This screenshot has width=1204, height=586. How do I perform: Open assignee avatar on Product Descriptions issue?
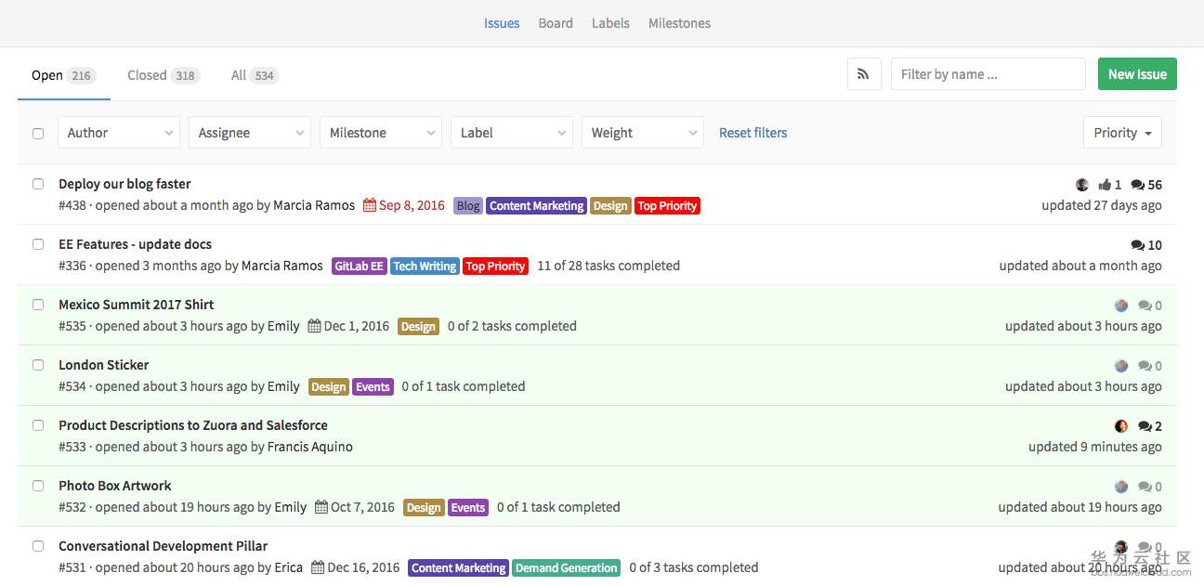[1121, 426]
